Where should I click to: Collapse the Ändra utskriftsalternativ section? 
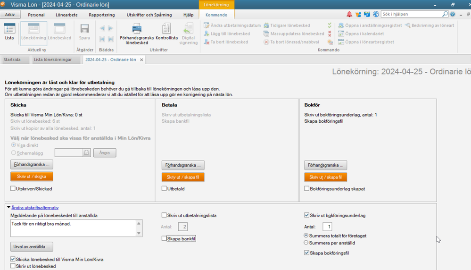tap(8, 207)
